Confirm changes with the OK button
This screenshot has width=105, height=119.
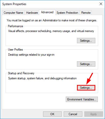(x=52, y=114)
